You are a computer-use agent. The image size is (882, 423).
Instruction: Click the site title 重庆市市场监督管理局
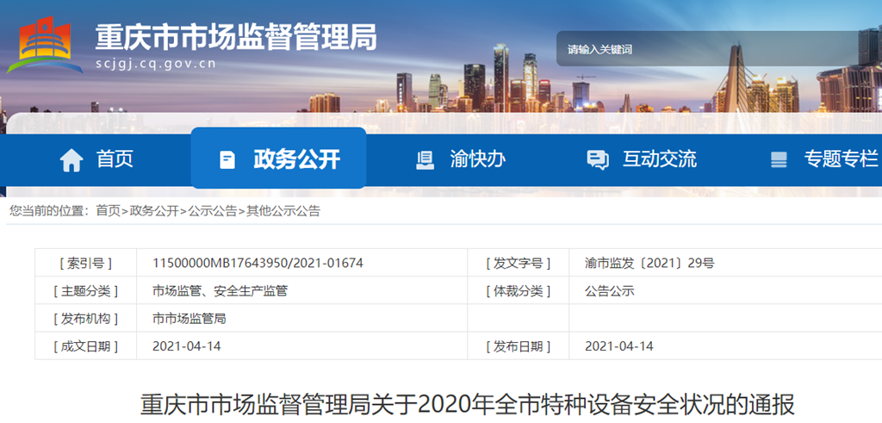[x=236, y=37]
